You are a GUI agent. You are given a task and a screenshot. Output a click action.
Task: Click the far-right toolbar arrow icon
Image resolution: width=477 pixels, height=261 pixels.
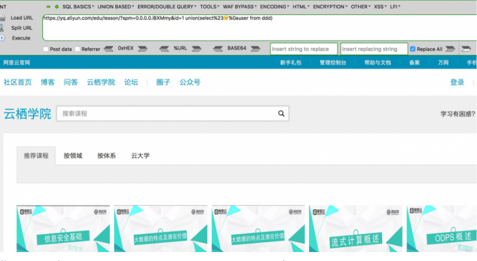click(466, 48)
